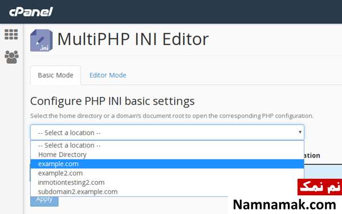
Task: Click the MultiPHP INI Editor .ini icon
Action: 41,40
